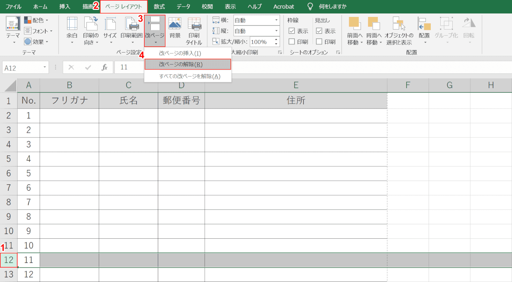
Task: Expand the Name Box dropdown arrow
Action: (x=45, y=67)
